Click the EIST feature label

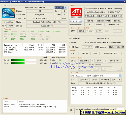(x=13, y=39)
